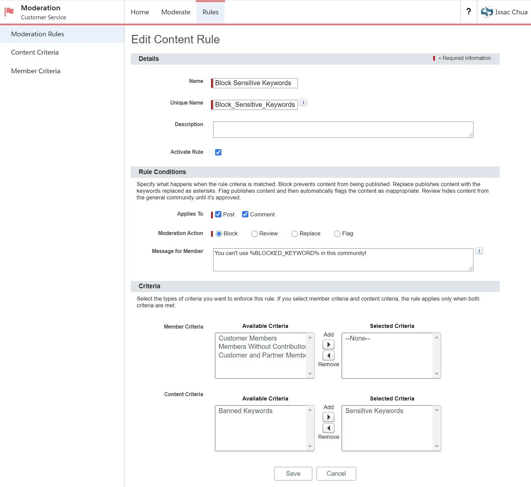The image size is (531, 487).
Task: Open Moderation Rules in sidebar
Action: [62, 34]
